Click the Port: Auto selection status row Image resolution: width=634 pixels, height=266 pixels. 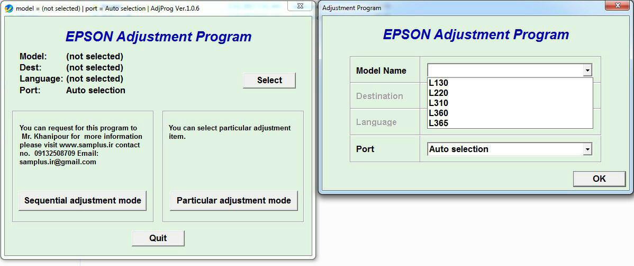coord(73,90)
